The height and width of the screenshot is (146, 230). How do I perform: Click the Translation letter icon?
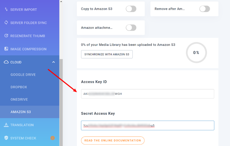(x=6, y=125)
